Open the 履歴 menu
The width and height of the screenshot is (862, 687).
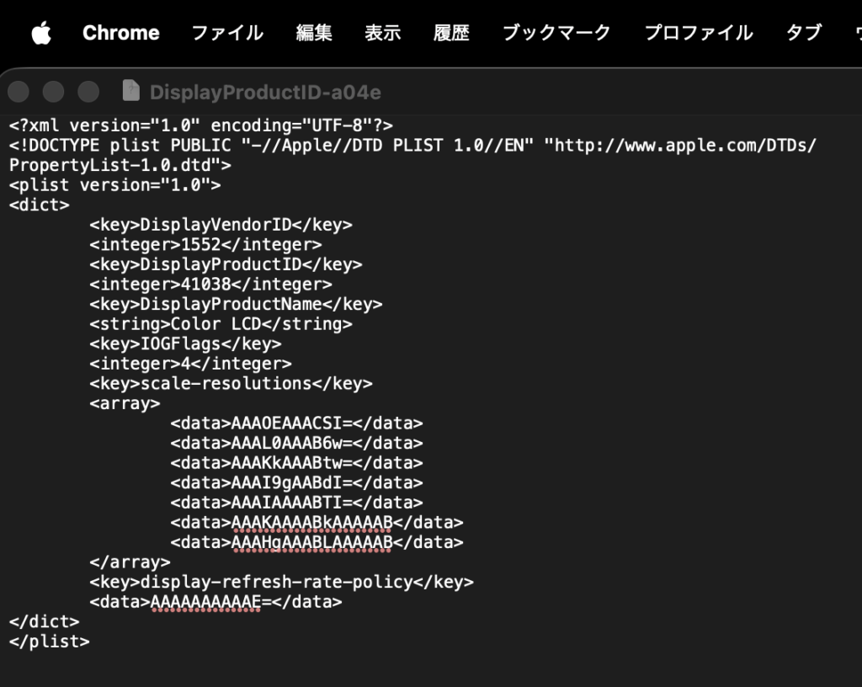[x=451, y=33]
